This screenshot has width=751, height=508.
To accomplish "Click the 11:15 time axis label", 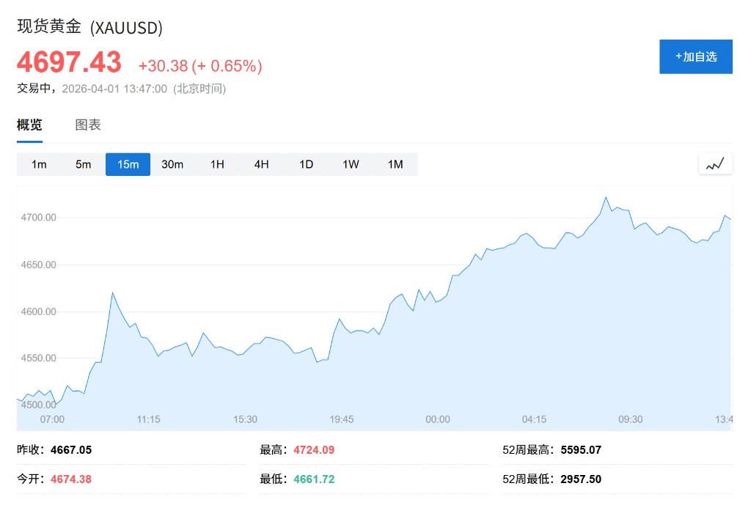I will pyautogui.click(x=148, y=419).
